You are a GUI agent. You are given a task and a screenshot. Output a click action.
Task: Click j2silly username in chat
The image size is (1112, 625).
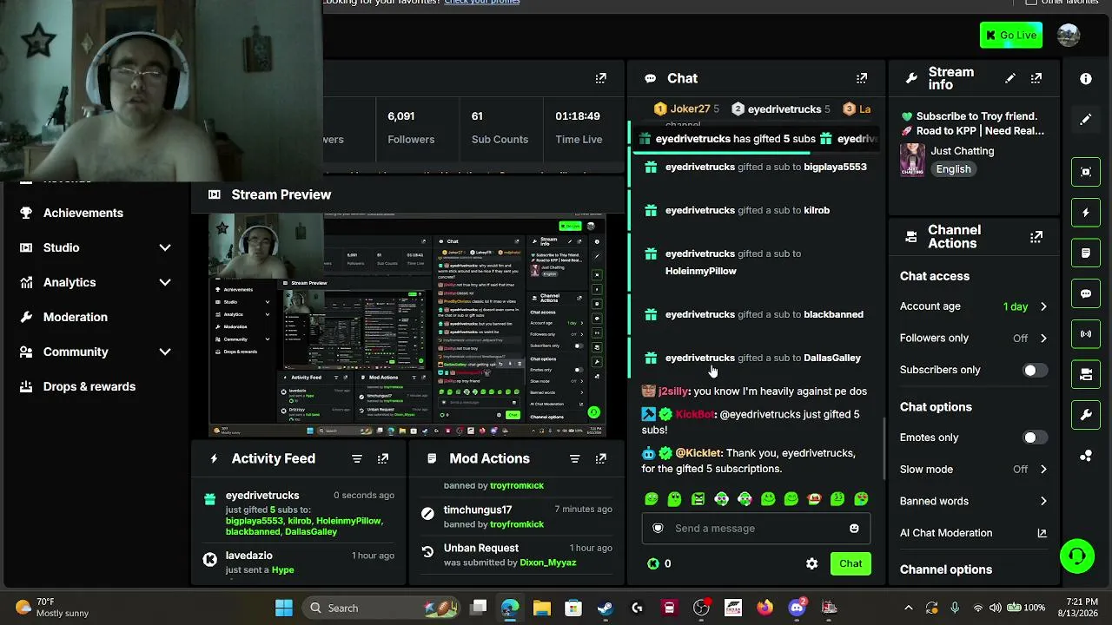pyautogui.click(x=674, y=391)
